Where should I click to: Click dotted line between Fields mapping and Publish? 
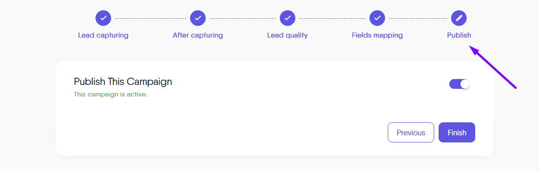pyautogui.click(x=418, y=18)
